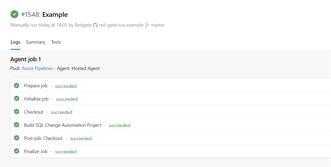Click the Agent job 1 heading

pos(26,59)
